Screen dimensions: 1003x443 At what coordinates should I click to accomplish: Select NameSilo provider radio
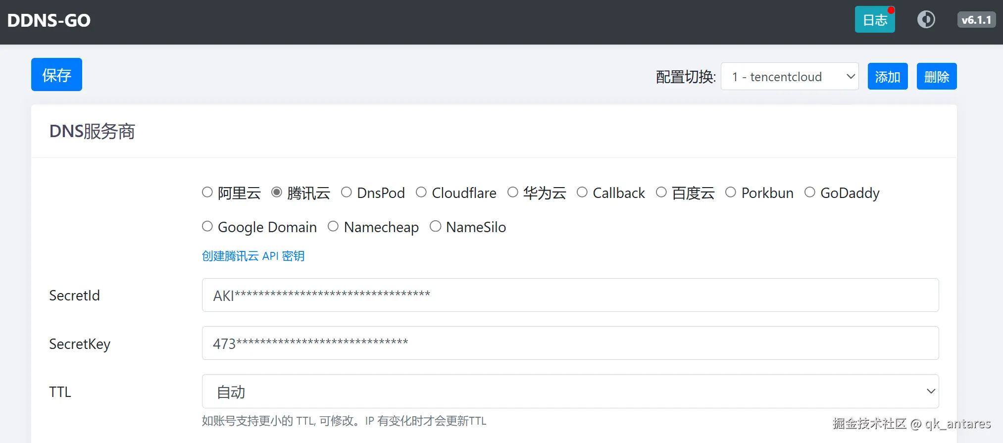click(x=436, y=226)
